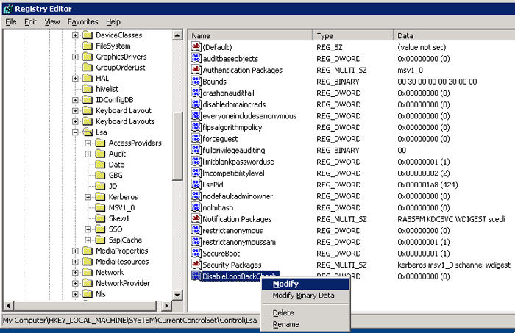Click the Notification Packages value icon
The image size is (515, 333).
(196, 219)
